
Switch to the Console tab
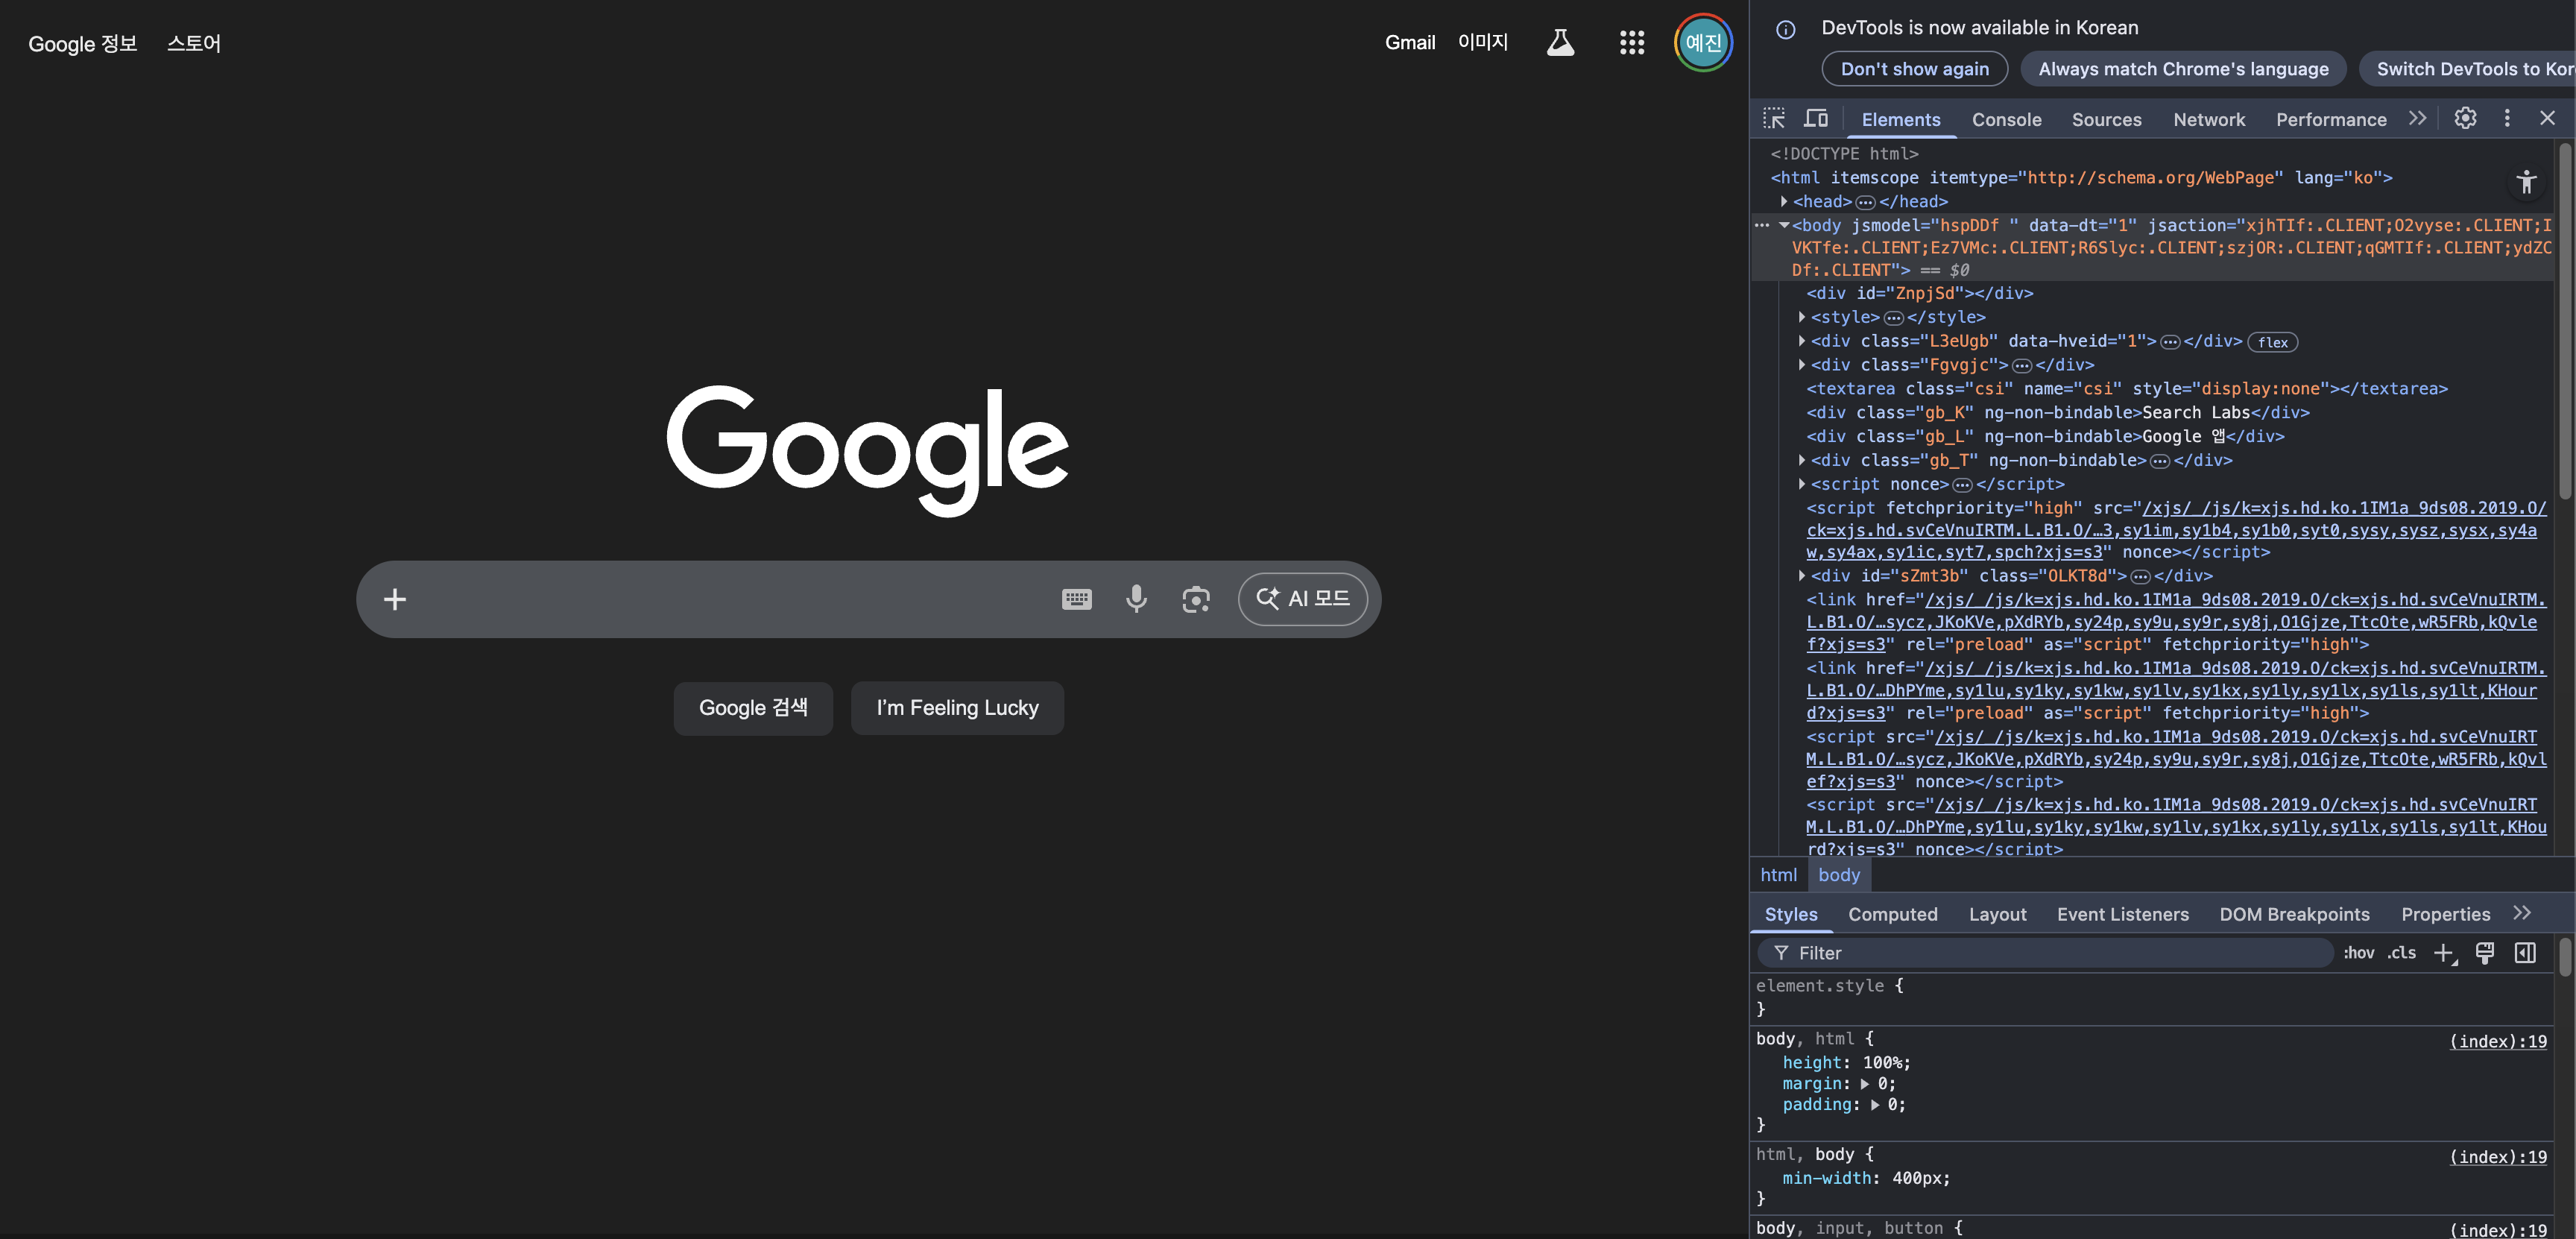coord(2006,119)
